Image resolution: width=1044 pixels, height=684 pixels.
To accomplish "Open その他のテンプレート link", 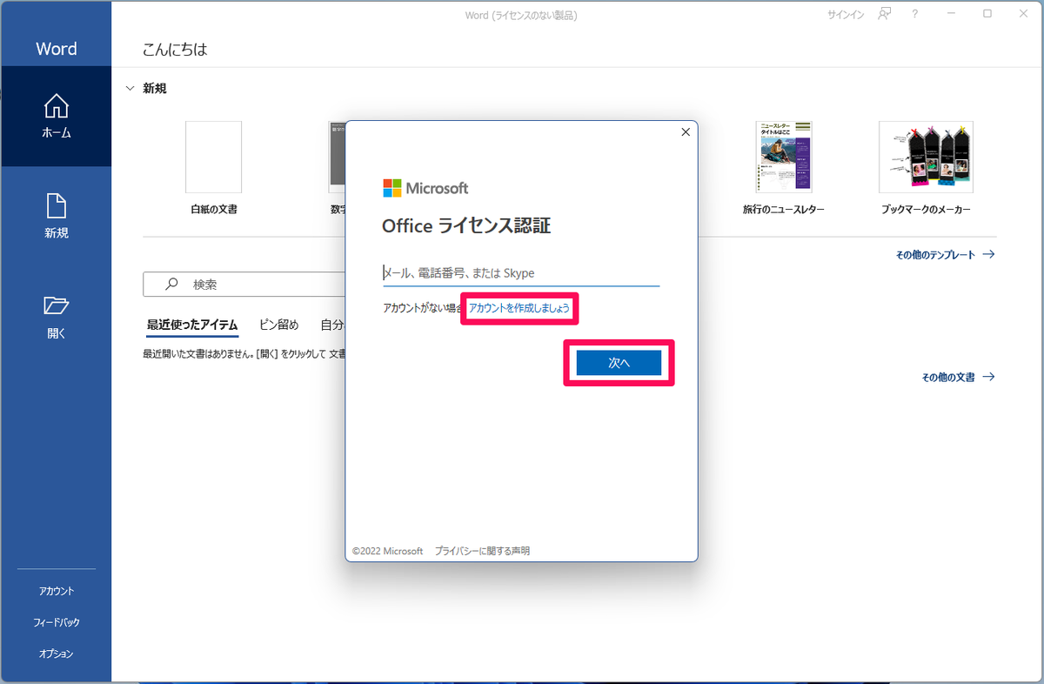I will tap(945, 255).
